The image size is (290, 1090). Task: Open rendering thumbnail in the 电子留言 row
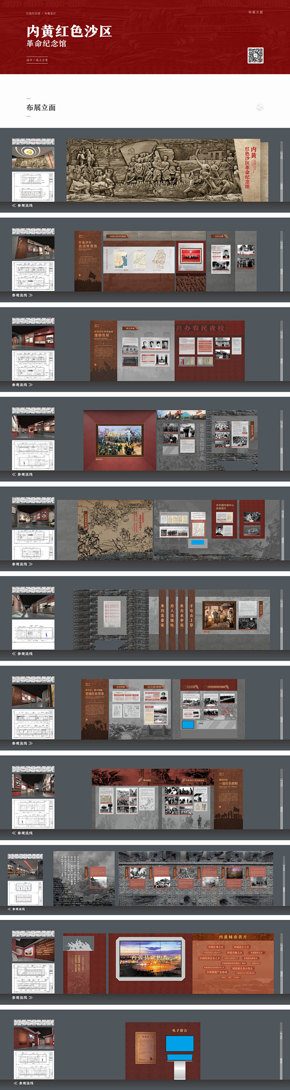point(34,1038)
